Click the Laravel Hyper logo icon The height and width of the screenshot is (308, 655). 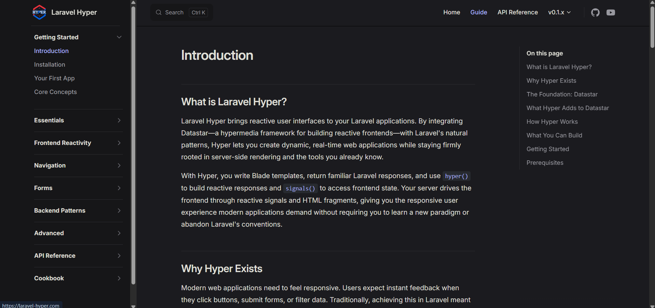[39, 12]
